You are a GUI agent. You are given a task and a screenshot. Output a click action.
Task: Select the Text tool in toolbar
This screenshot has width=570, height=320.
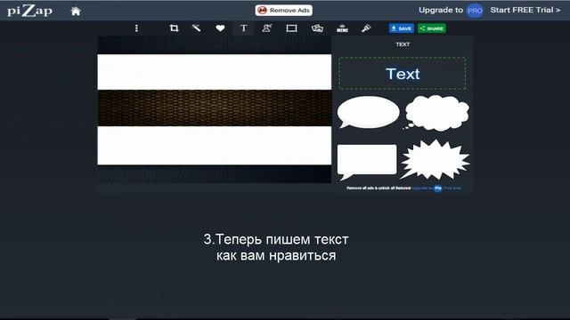pos(243,28)
